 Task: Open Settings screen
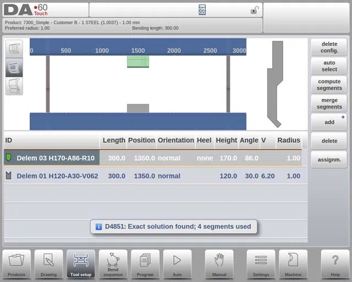pos(261,264)
